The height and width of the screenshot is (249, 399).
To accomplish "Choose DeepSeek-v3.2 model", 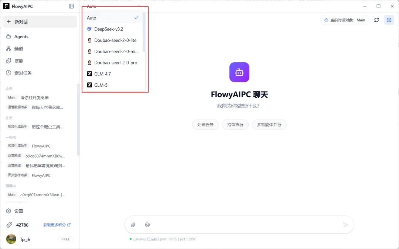I will click(113, 29).
